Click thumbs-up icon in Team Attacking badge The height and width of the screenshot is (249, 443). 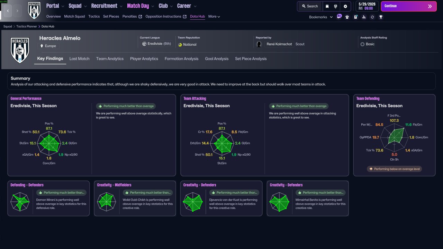(x=273, y=106)
